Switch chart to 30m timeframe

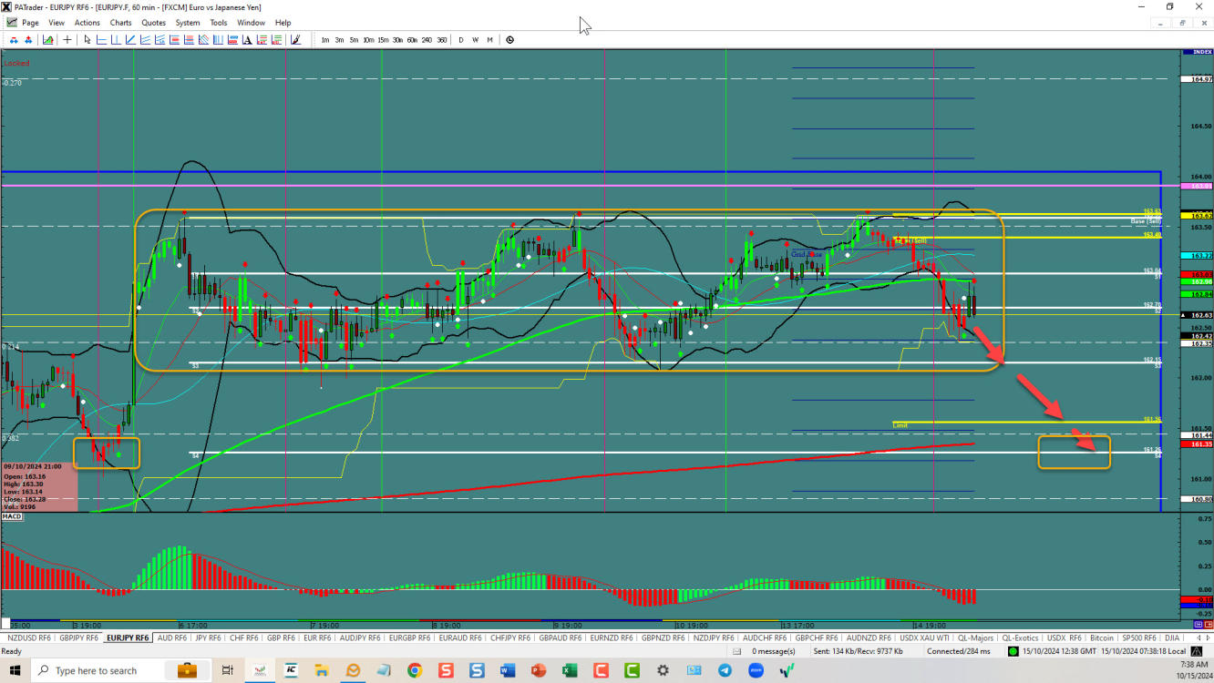[397, 40]
